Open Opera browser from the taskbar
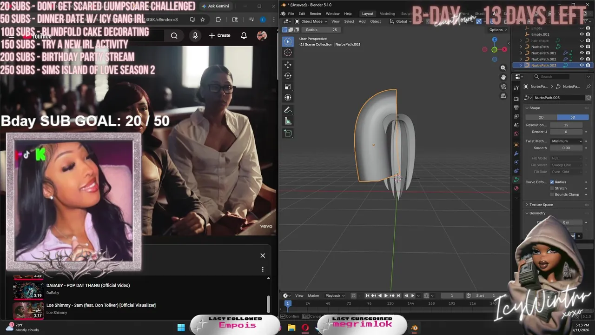Viewport: 595px width, 335px height. tap(305, 328)
